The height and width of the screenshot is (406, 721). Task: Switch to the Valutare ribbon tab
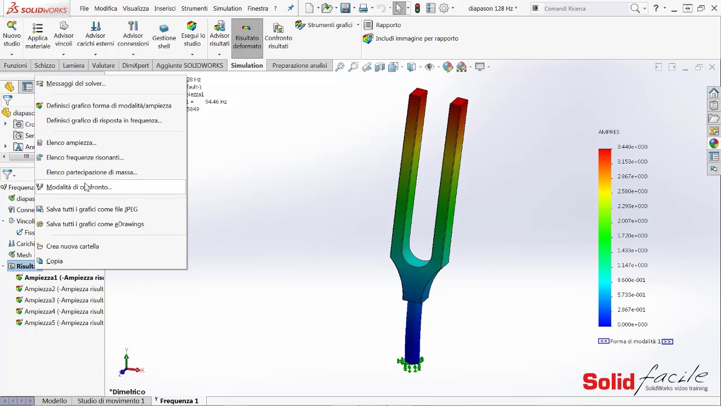point(103,65)
